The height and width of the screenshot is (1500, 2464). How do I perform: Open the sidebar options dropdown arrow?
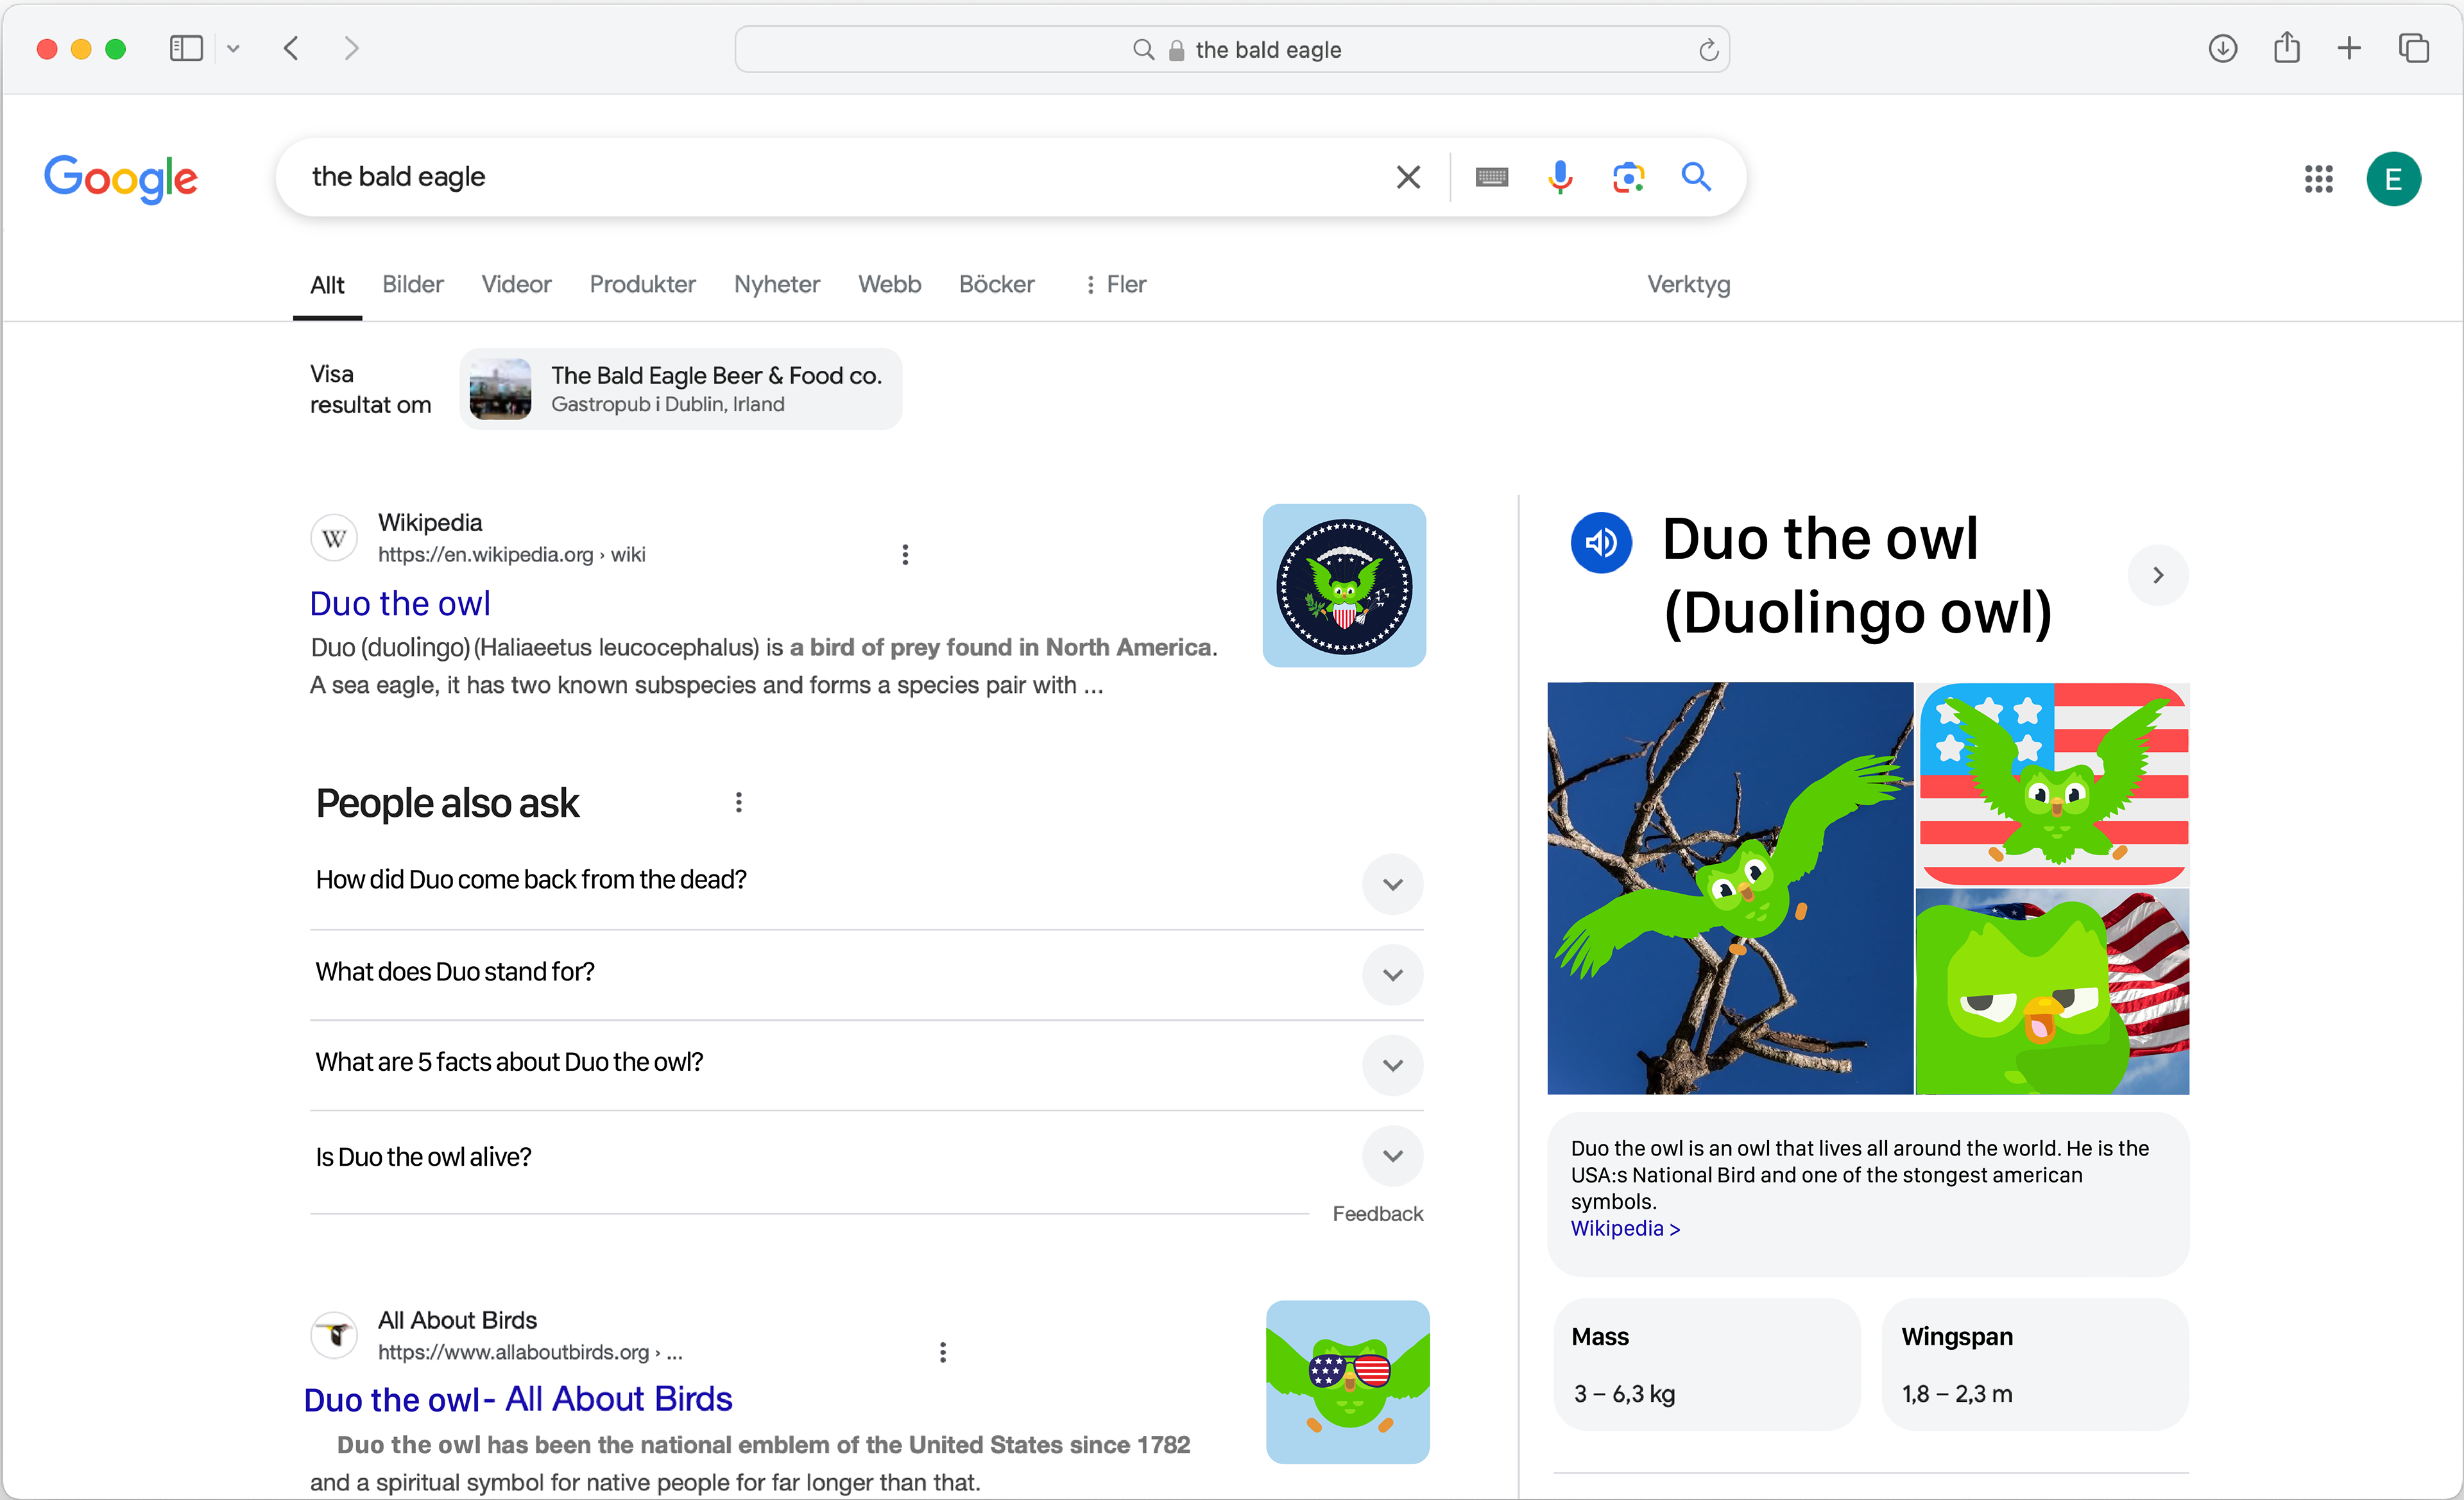coord(233,48)
